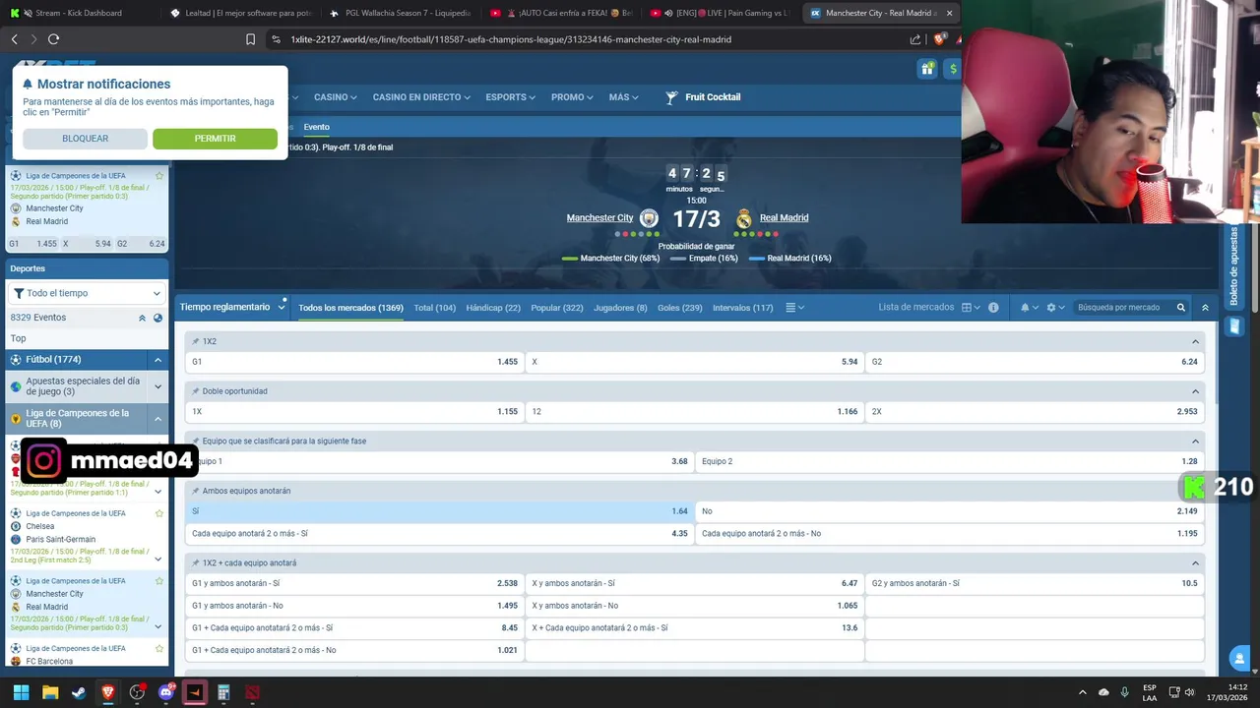The width and height of the screenshot is (1260, 708).
Task: Collapse all markets with double chevron
Action: coord(1205,308)
